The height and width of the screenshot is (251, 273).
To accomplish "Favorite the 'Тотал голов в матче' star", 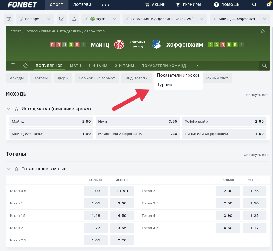I will (x=17, y=169).
